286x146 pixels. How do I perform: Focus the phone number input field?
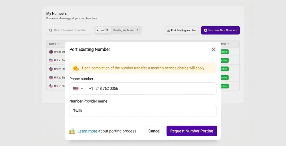pyautogui.click(x=151, y=89)
